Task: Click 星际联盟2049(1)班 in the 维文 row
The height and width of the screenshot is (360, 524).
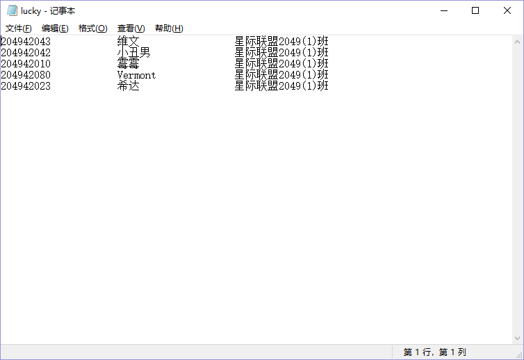Action: tap(281, 42)
